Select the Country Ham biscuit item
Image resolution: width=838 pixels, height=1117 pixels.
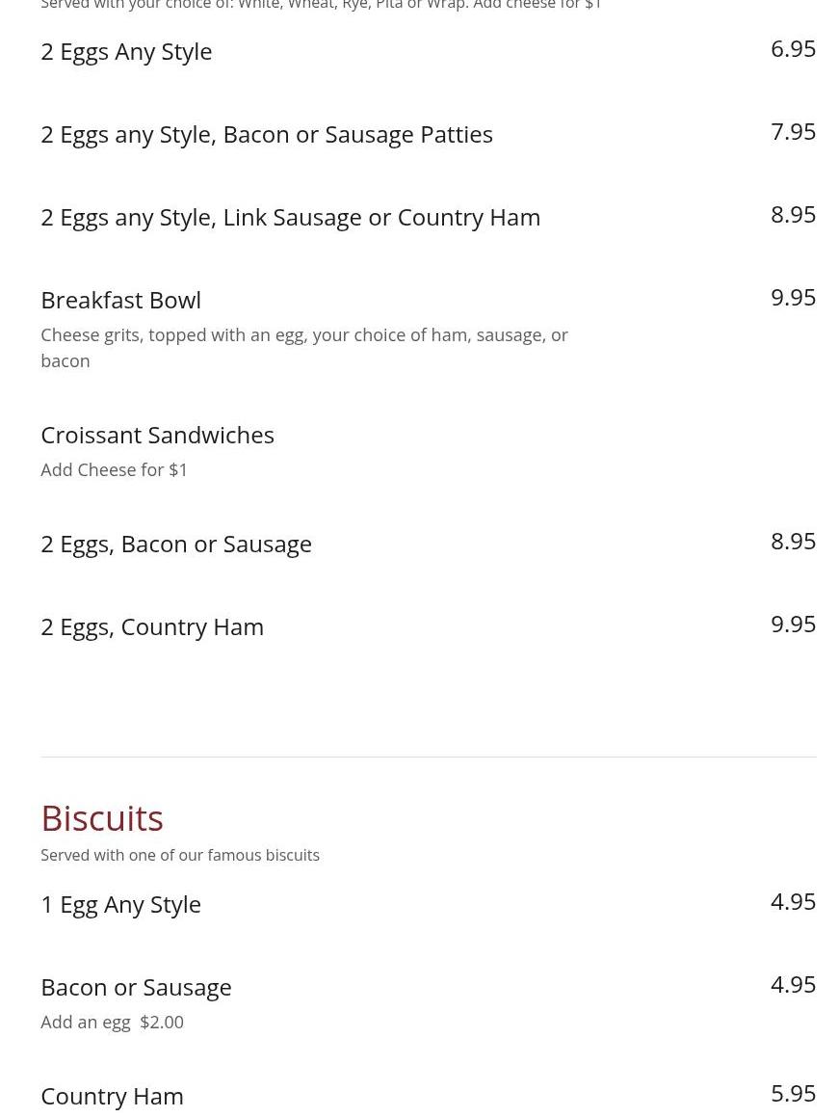(x=112, y=1096)
